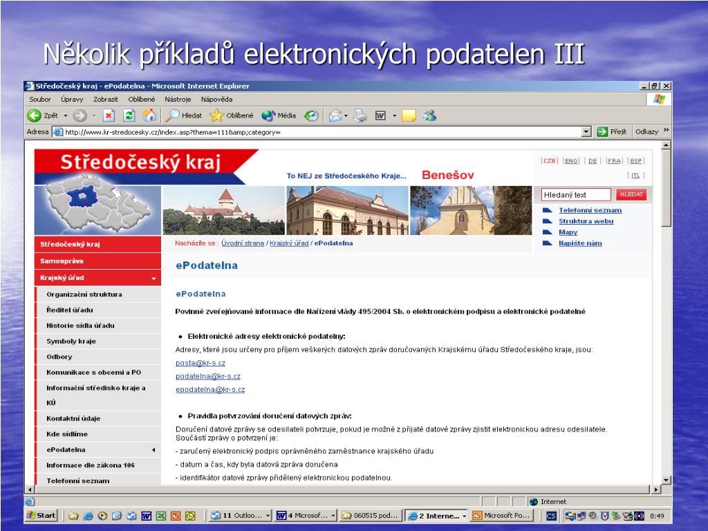Open the History toolbar icon
This screenshot has height=531, width=708.
point(311,115)
